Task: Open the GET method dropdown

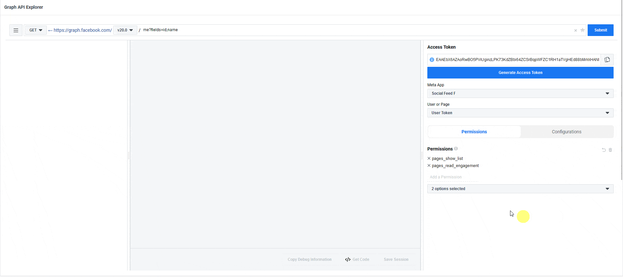Action: click(x=36, y=30)
